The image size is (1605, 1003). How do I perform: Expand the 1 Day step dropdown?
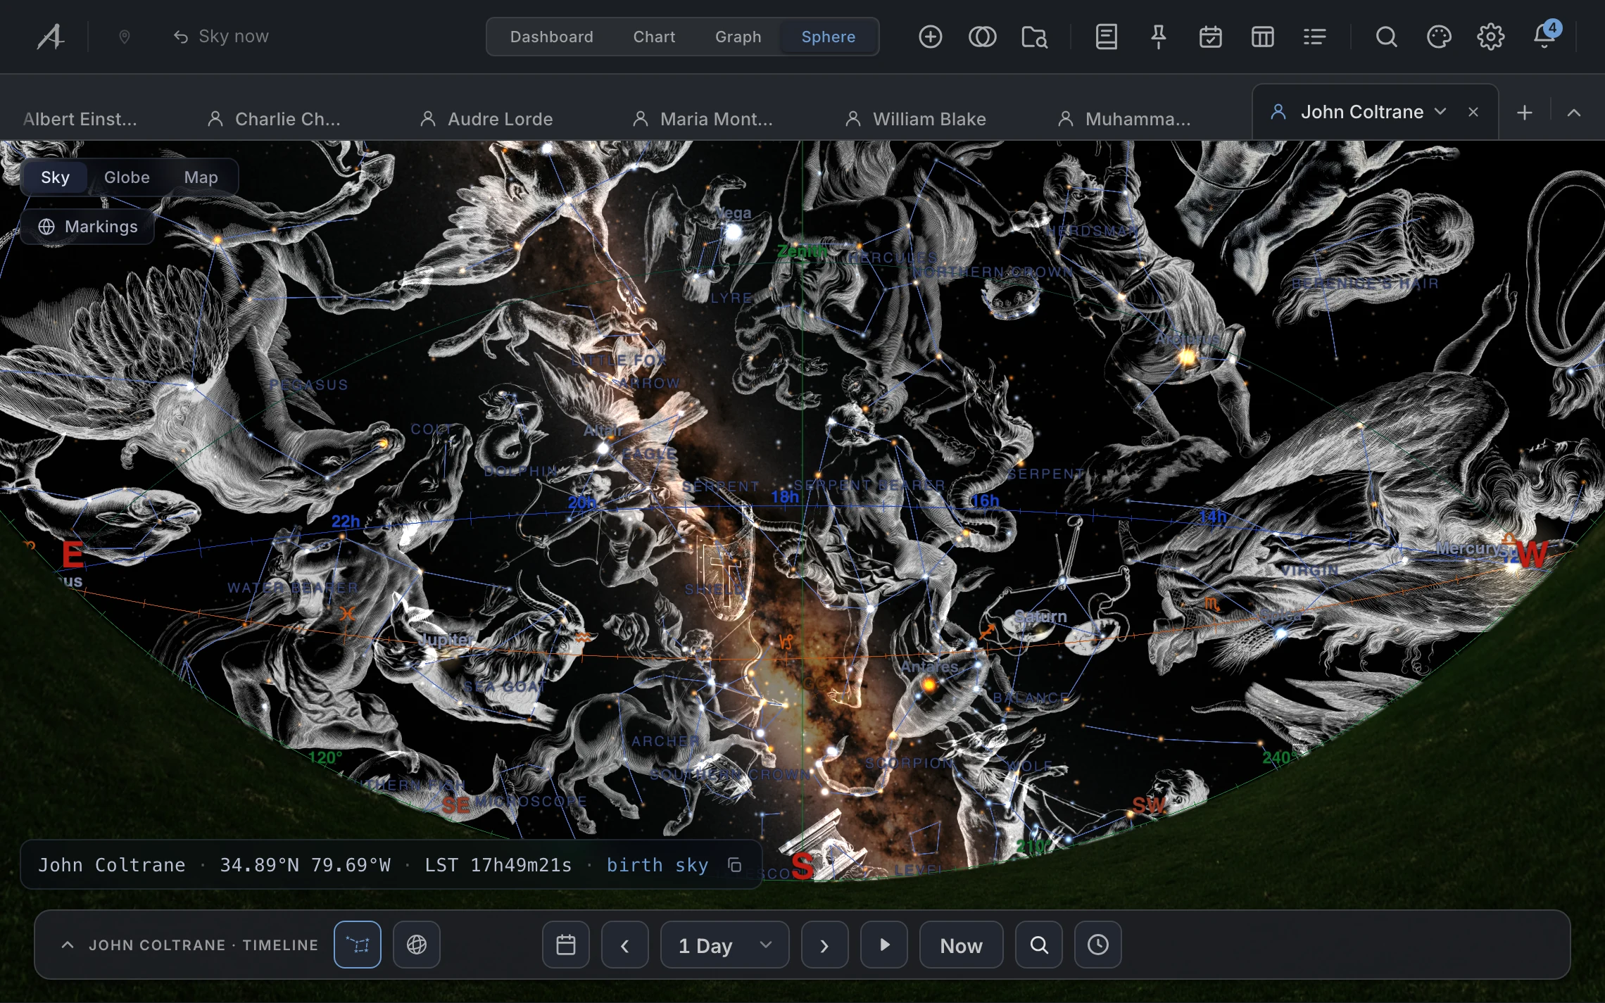tap(725, 945)
